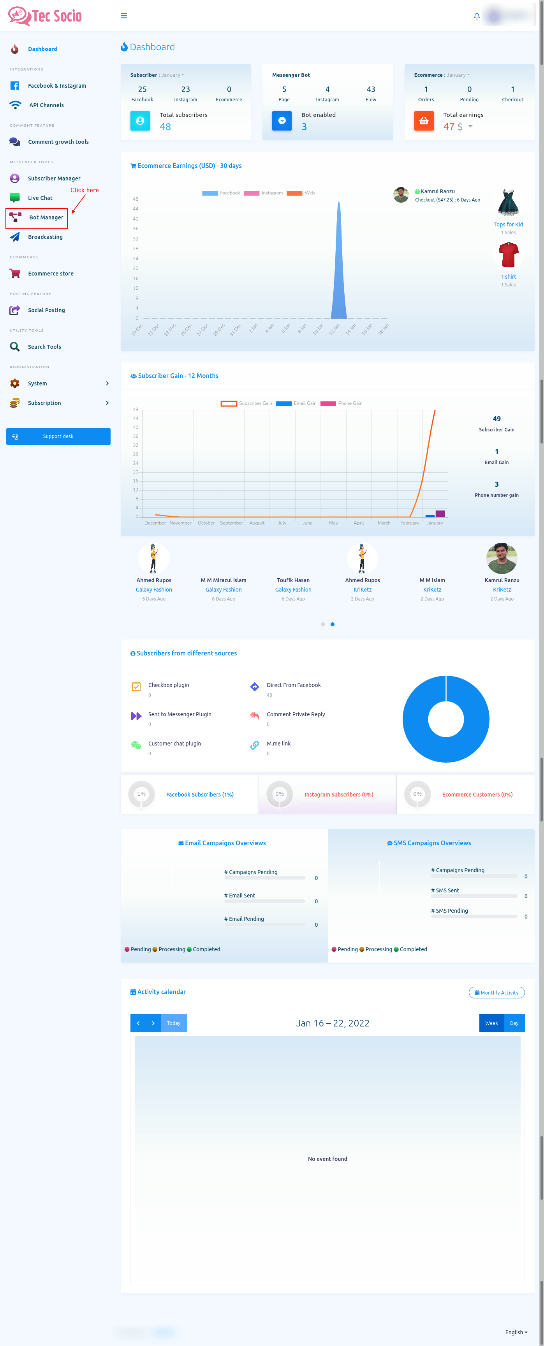Viewport: 544px width, 1346px height.
Task: Click the Bot Manager sidebar icon
Action: pyautogui.click(x=16, y=217)
